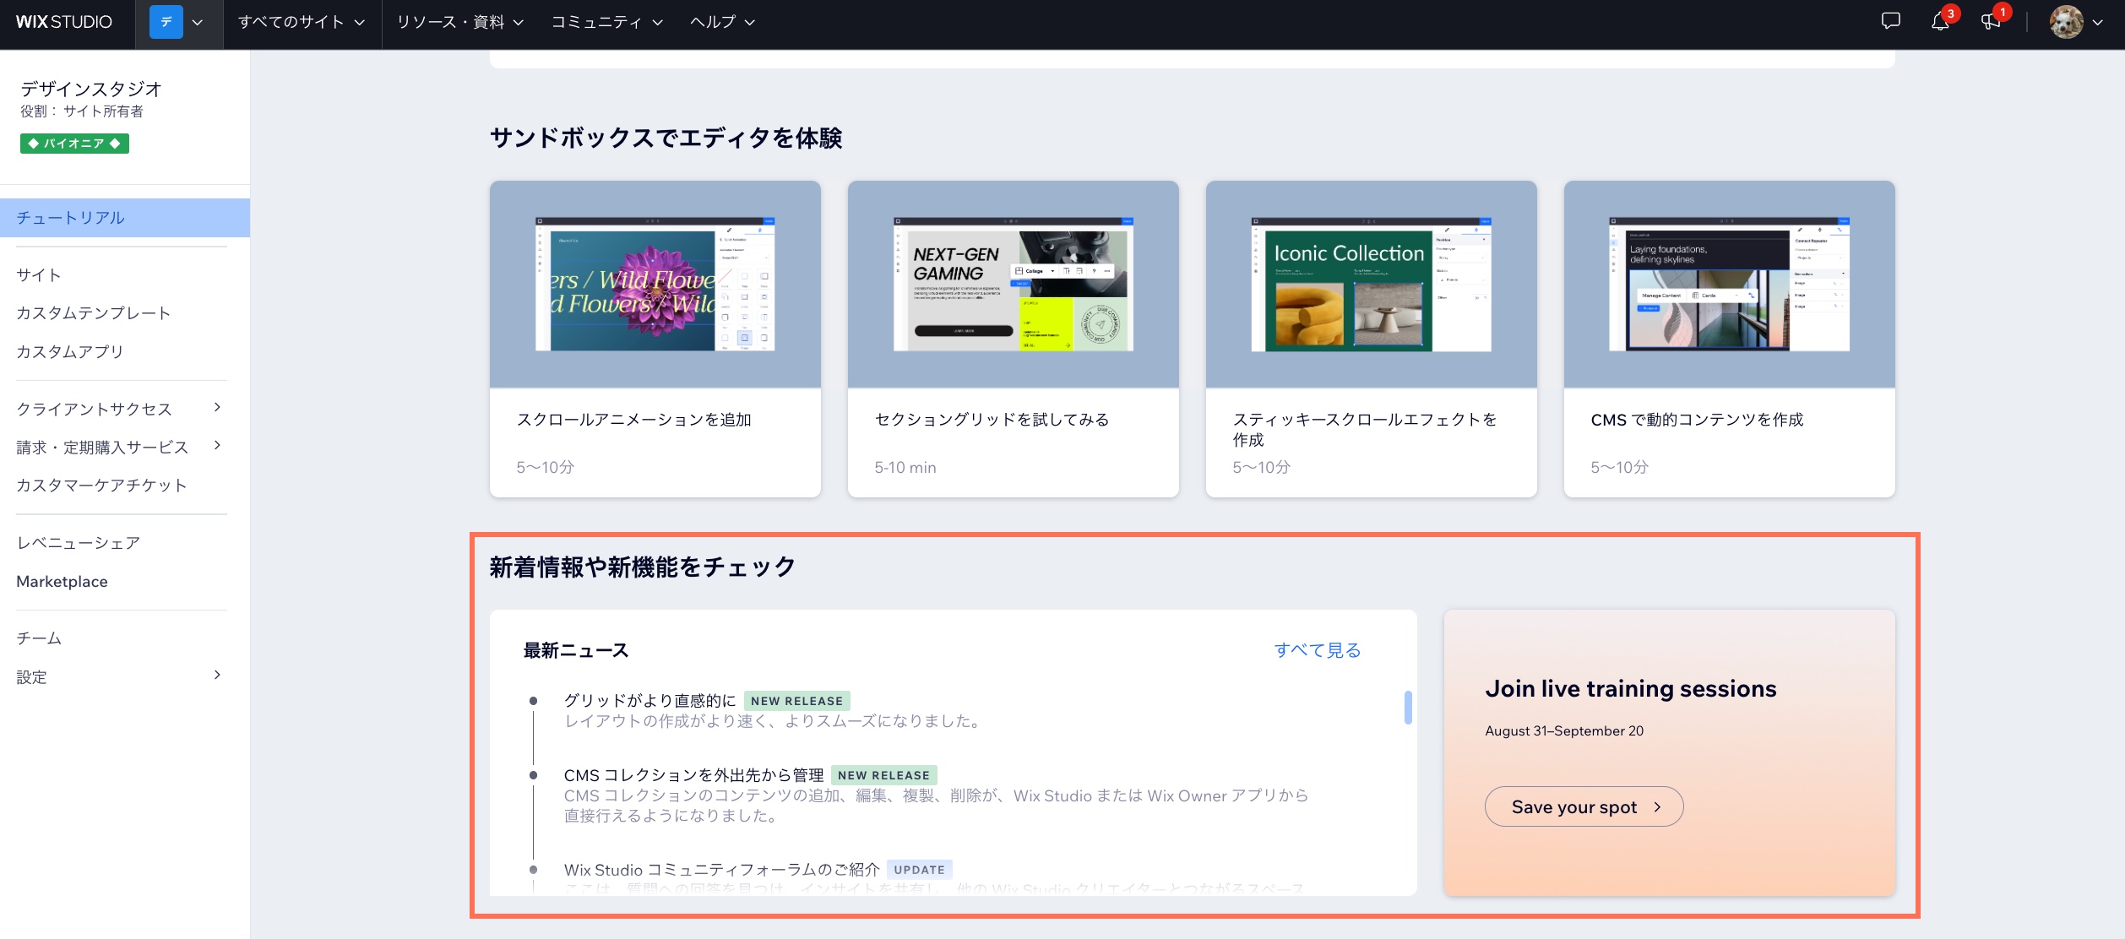The height and width of the screenshot is (939, 2125).
Task: Open レベニューシェア in the sidebar
Action: (x=79, y=543)
